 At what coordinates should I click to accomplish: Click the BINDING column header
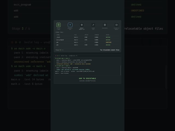coord(97,35)
